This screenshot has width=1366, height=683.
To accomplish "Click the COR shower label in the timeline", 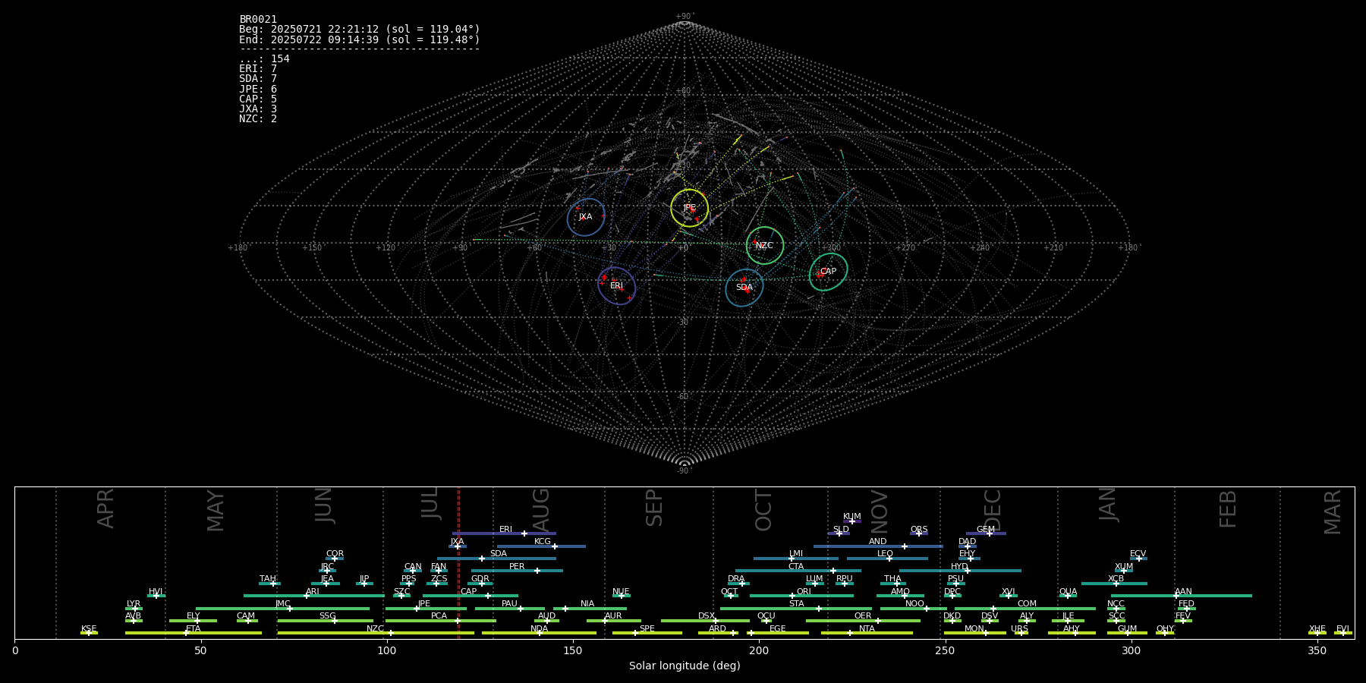I will [x=335, y=554].
